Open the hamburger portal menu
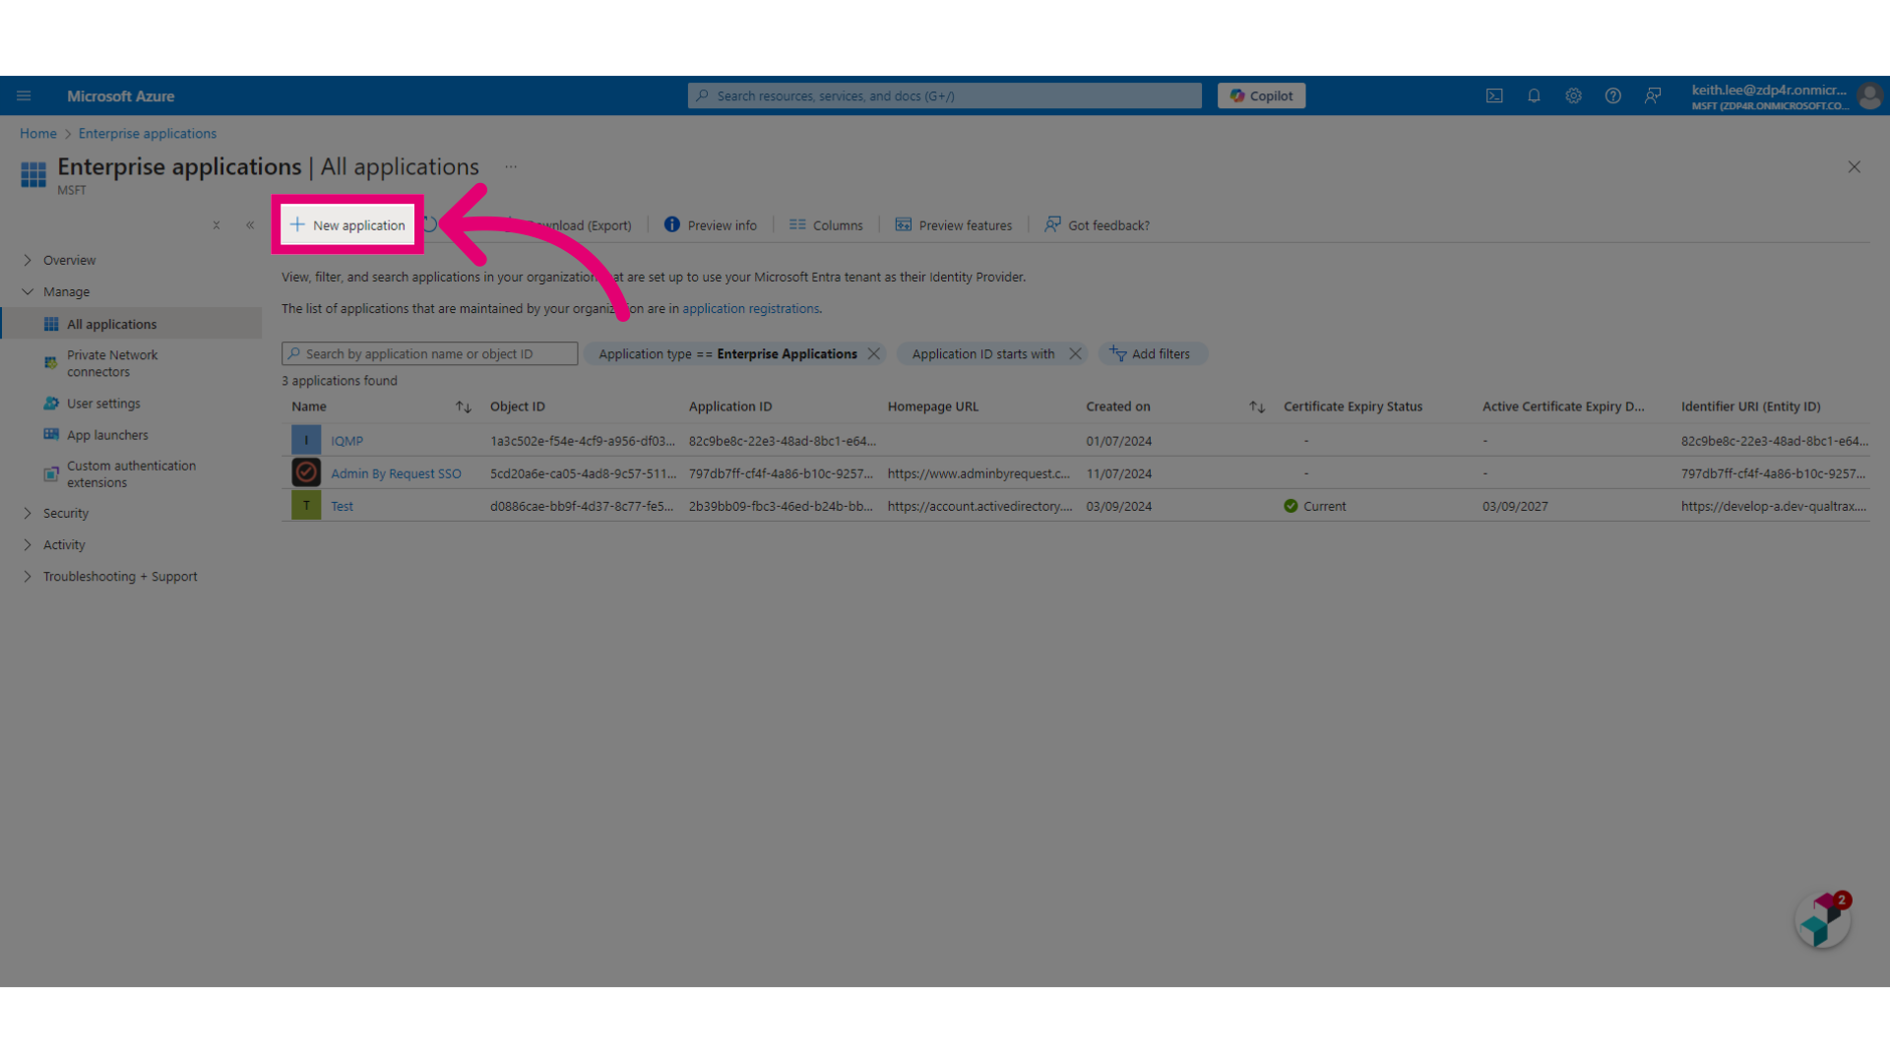The image size is (1890, 1063). (x=24, y=95)
